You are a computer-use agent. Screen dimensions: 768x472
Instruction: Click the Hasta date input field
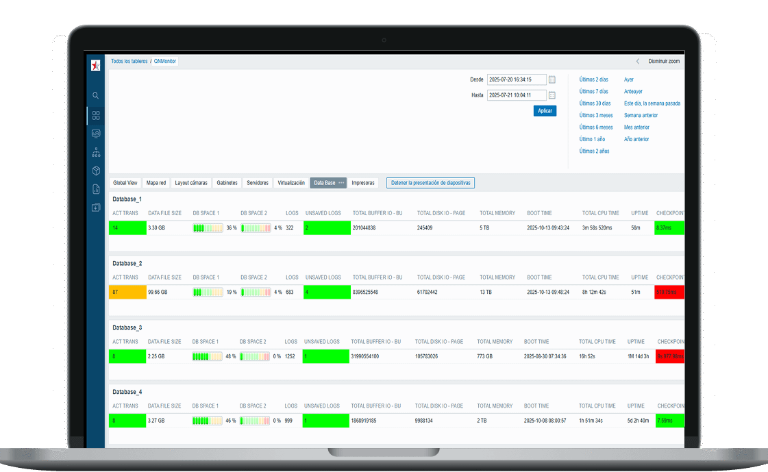point(517,95)
